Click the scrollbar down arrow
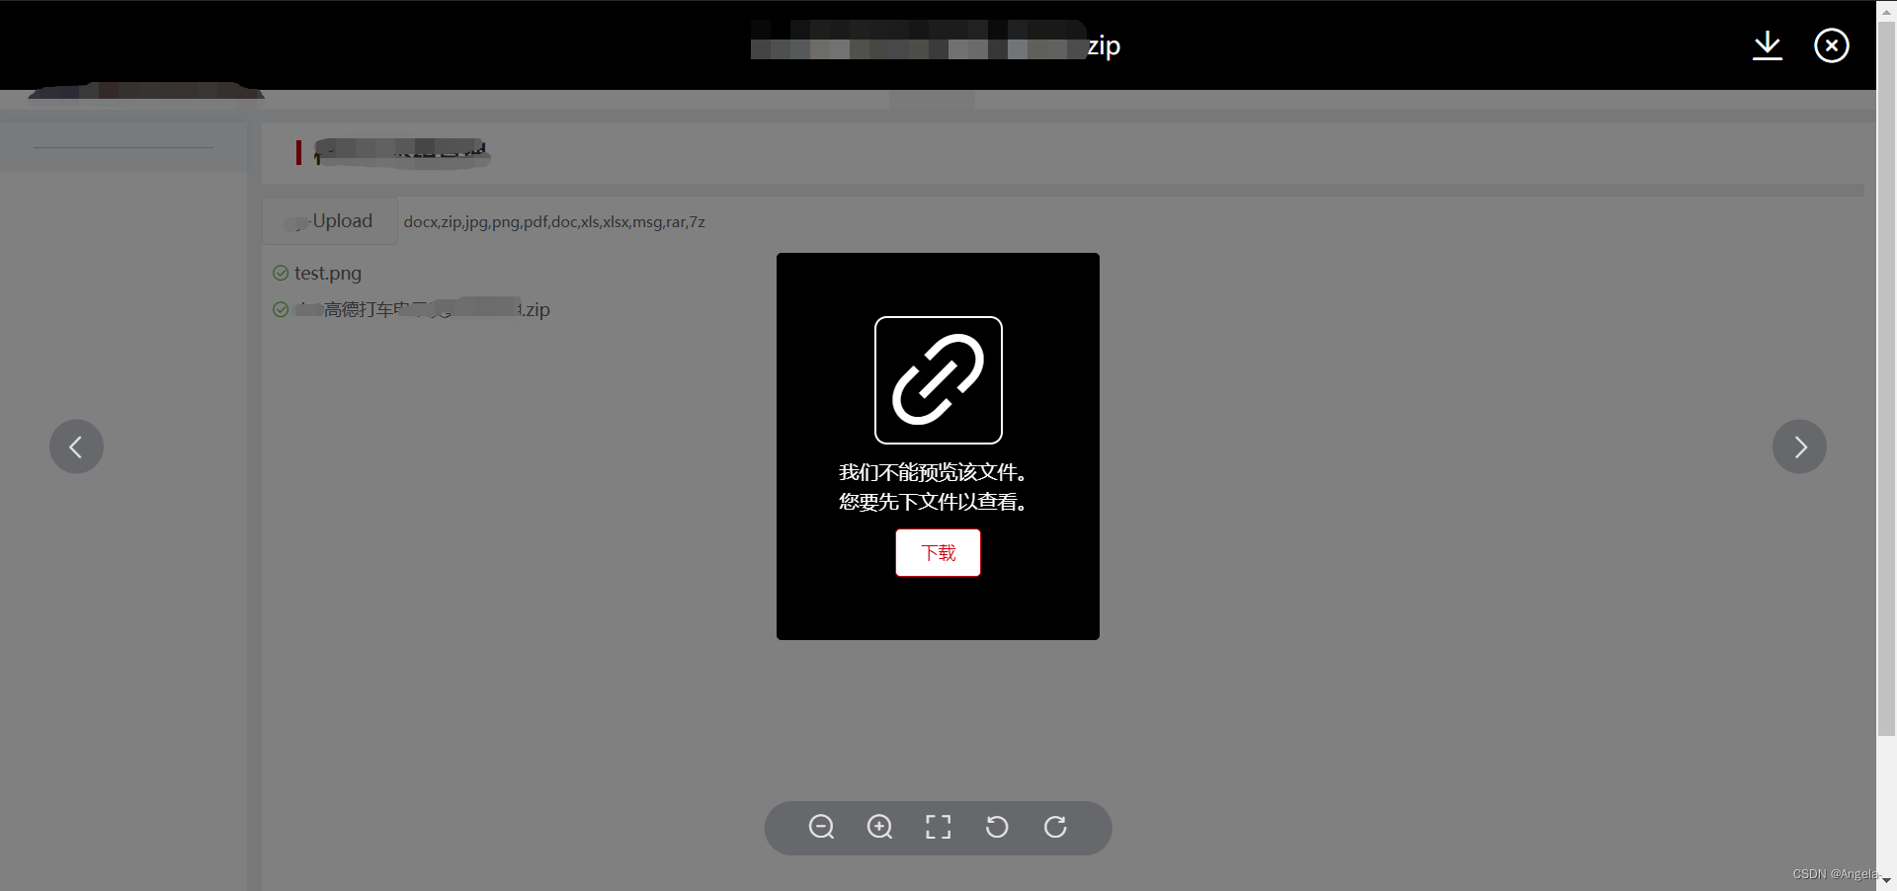1897x891 pixels. [x=1886, y=880]
